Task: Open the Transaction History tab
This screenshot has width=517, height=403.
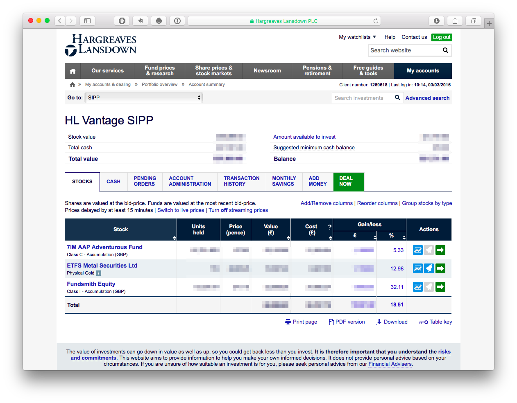Action: [242, 181]
